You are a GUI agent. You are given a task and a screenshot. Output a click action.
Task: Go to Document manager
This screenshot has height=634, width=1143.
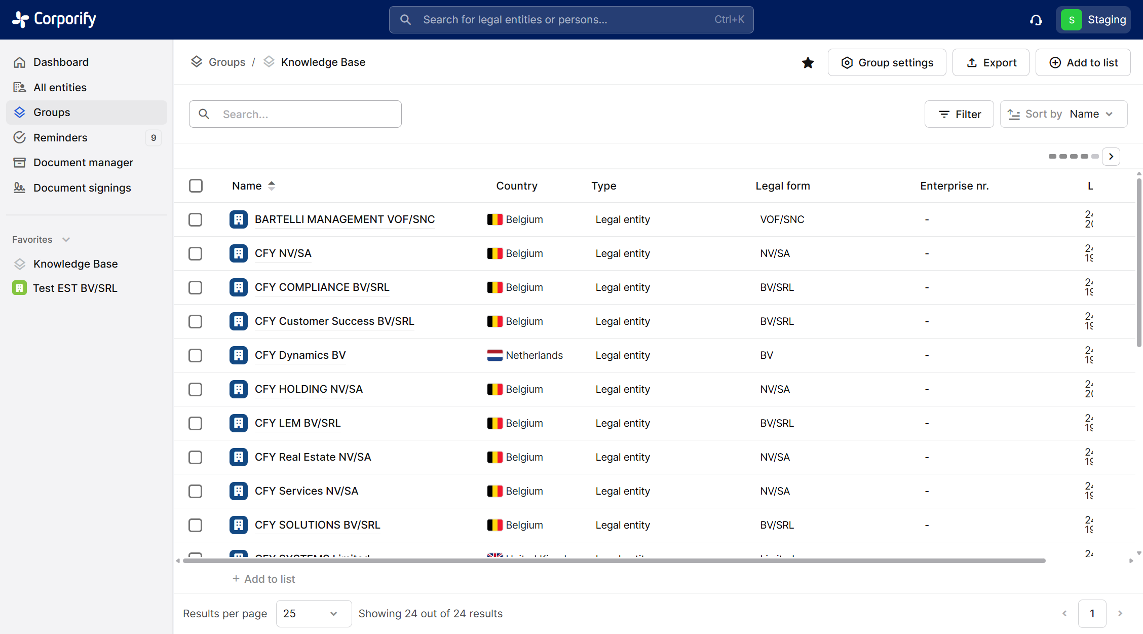pyautogui.click(x=83, y=162)
